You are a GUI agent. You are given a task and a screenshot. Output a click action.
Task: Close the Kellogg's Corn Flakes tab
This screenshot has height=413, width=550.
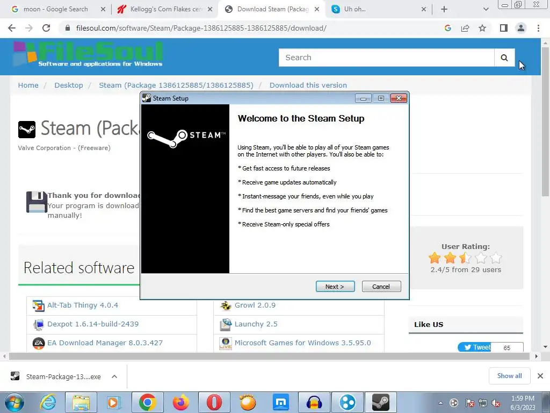click(x=210, y=10)
